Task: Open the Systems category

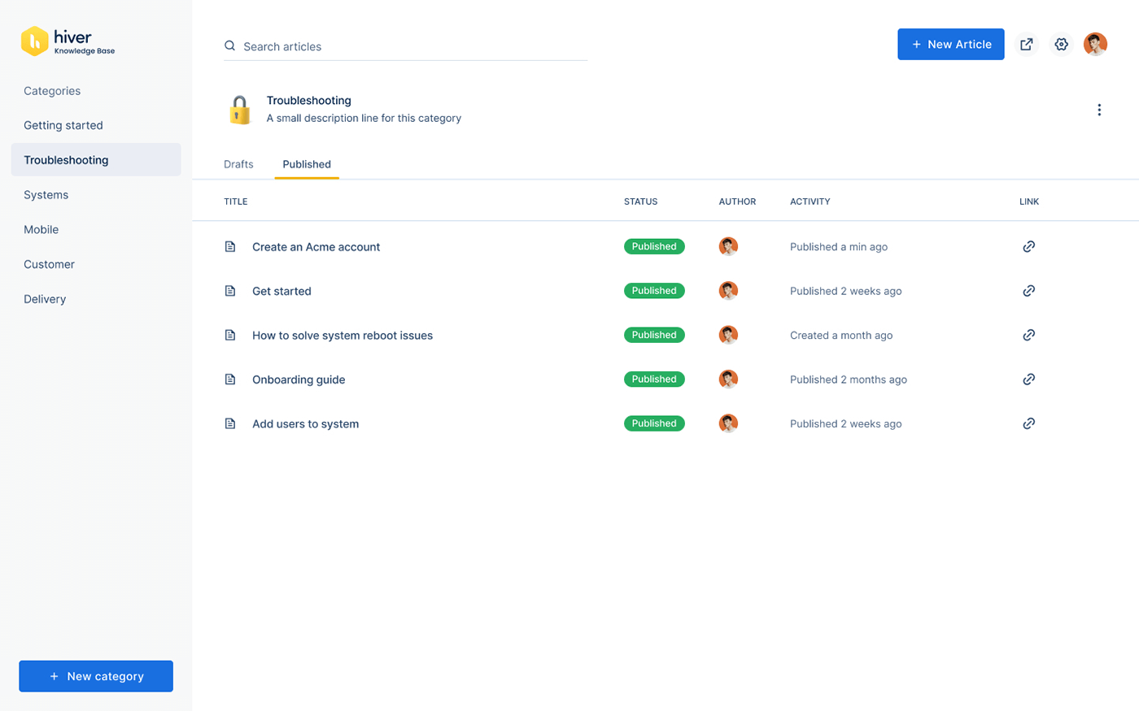Action: [x=46, y=195]
